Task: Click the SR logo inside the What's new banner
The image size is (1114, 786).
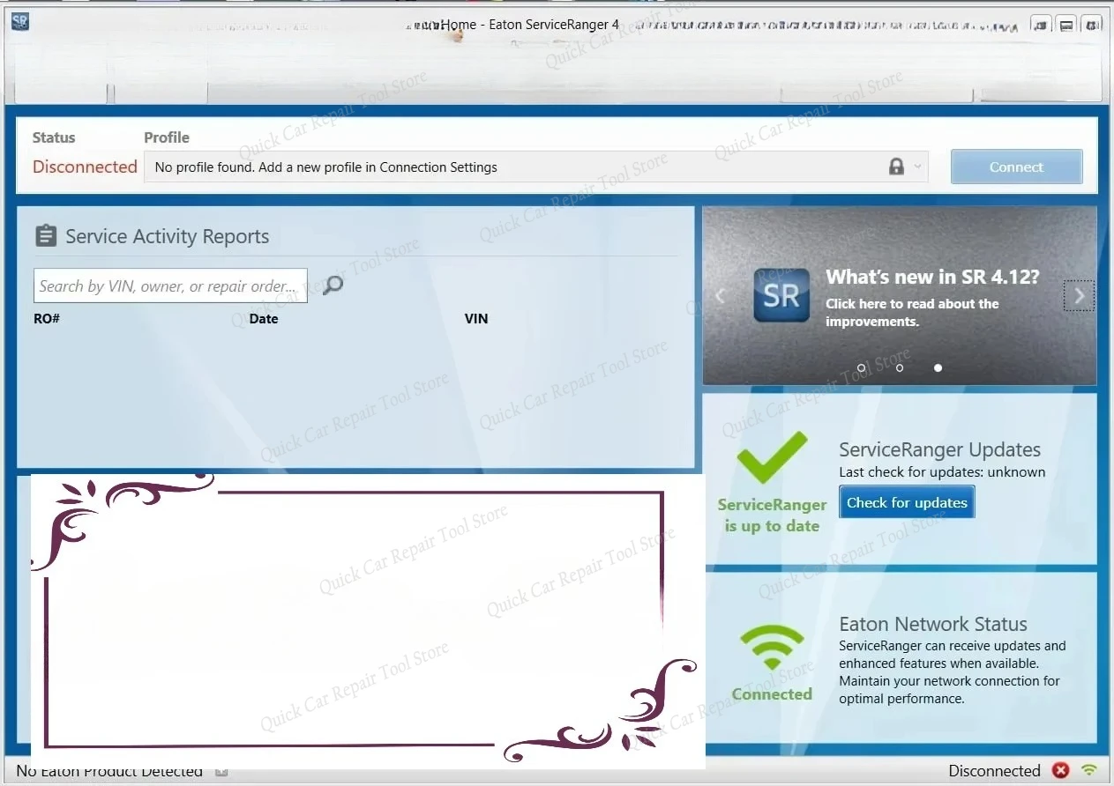Action: 780,295
